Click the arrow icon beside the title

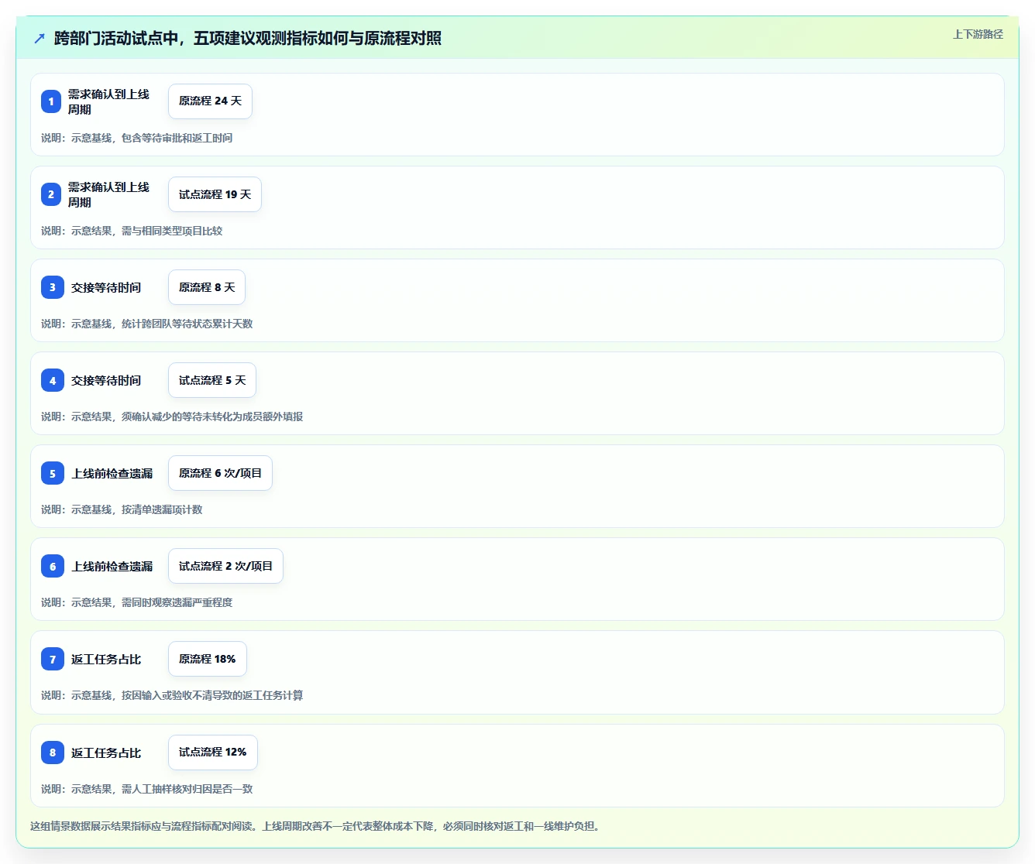40,38
